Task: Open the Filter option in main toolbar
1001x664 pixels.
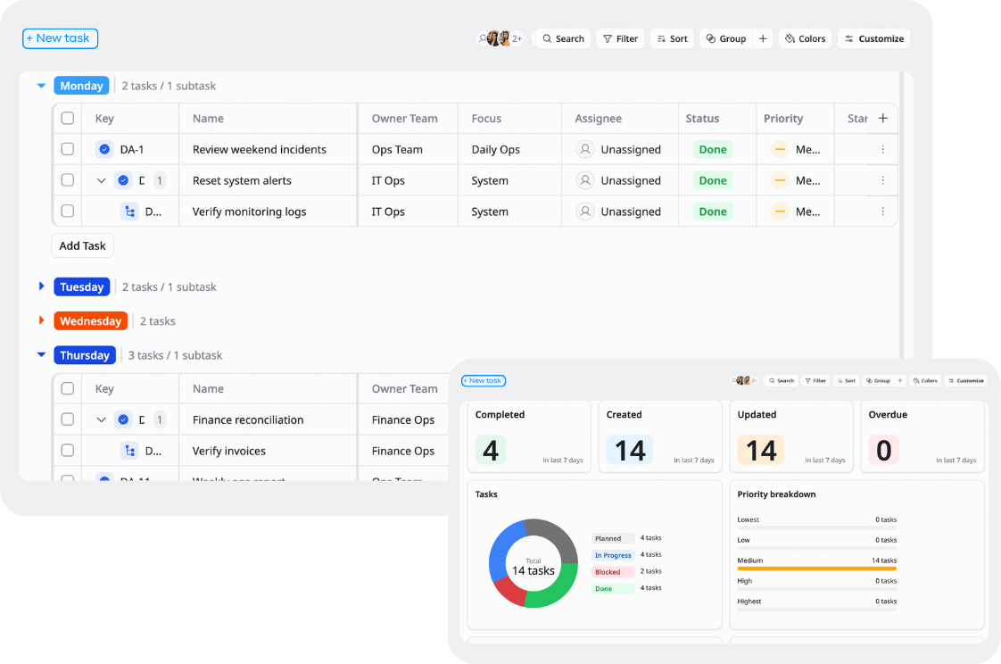Action: click(x=621, y=38)
